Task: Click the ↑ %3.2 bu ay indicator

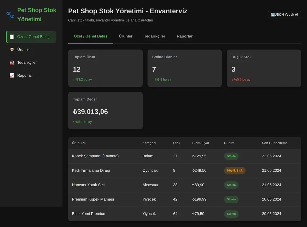Action: [82, 80]
